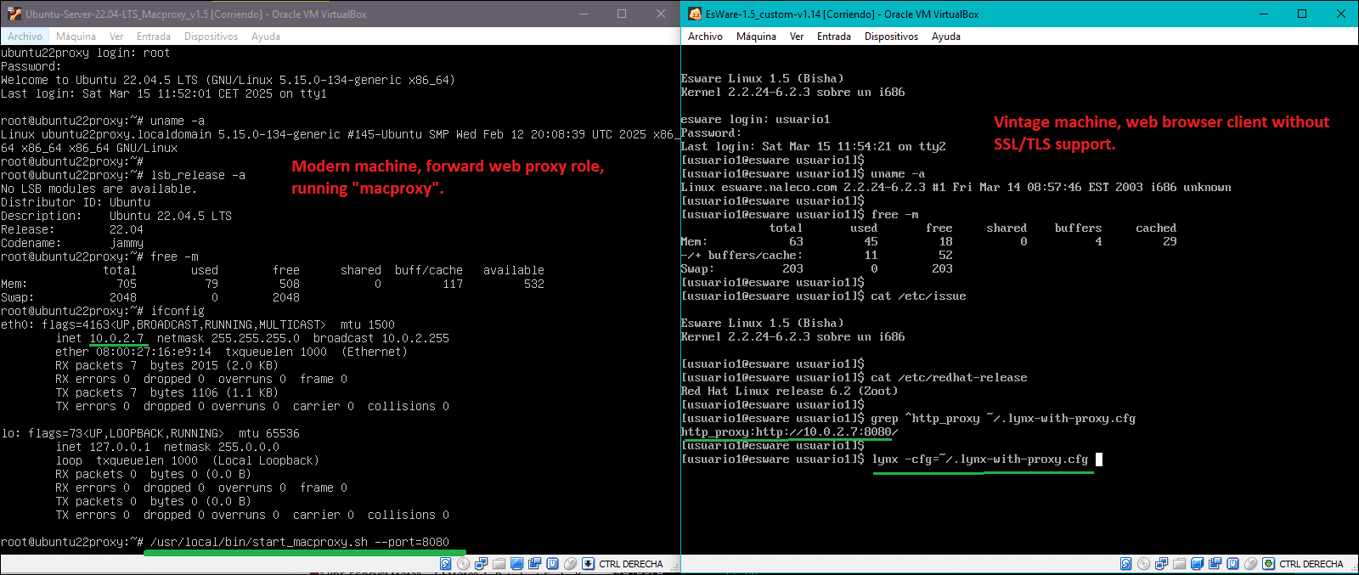Click the EsWare-1.5_custom window title text
Screen dimensions: 1359x575
click(842, 14)
